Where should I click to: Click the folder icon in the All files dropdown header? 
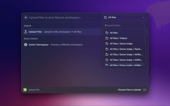click(105, 17)
